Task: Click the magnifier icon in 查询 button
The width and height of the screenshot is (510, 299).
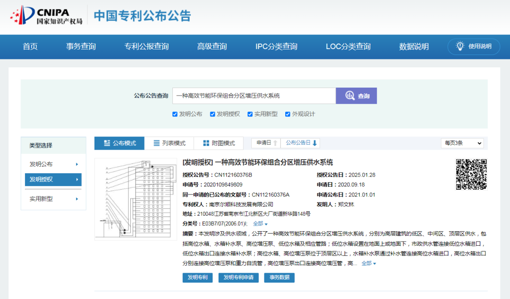Action: [349, 96]
